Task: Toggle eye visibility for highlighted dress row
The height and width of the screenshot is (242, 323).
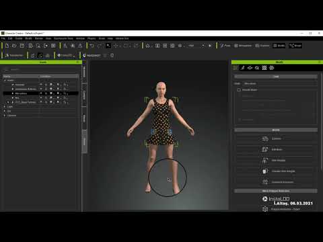Action: [41, 93]
